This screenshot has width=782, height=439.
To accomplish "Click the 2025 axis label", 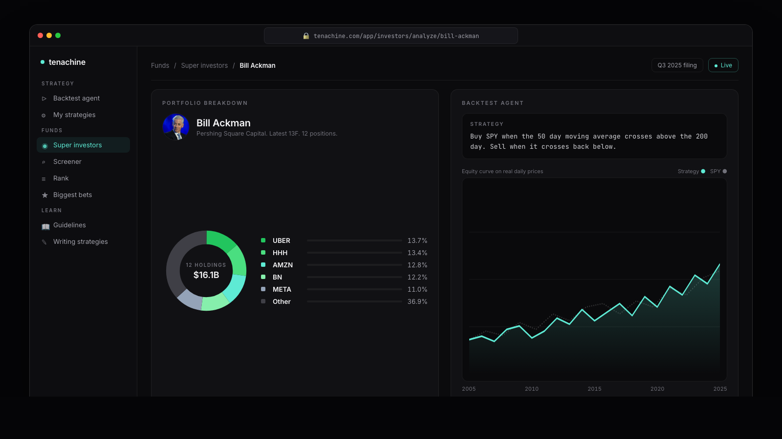I will coord(720,389).
